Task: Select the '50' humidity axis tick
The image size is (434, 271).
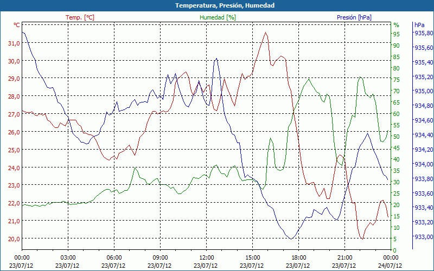Action: pos(397,137)
